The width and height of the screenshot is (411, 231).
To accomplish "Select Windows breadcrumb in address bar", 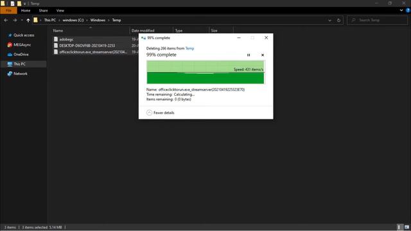I will tap(98, 20).
